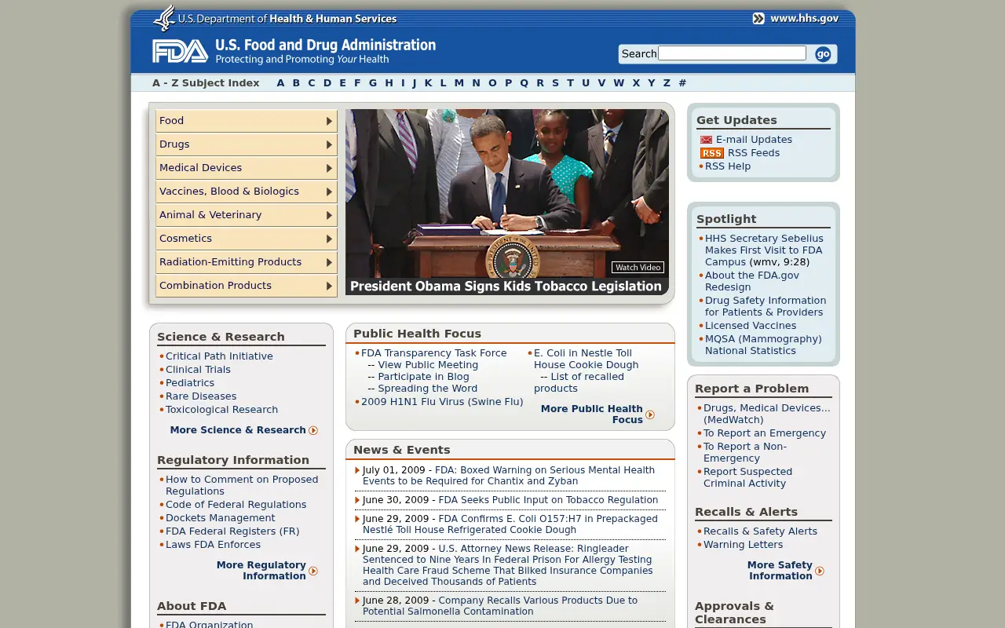Click arrow icon after More Safety Information
The height and width of the screenshot is (628, 1005).
[820, 571]
